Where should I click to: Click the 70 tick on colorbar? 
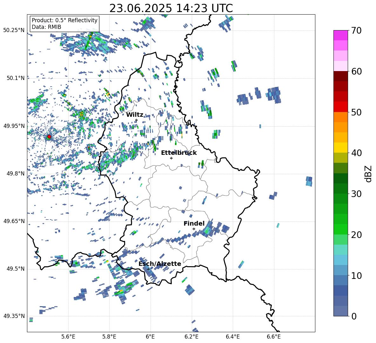click(x=356, y=30)
